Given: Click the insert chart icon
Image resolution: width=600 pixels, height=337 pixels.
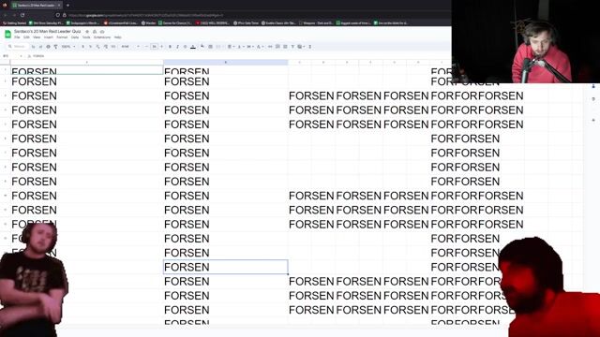Looking at the screenshot, I should click(285, 47).
